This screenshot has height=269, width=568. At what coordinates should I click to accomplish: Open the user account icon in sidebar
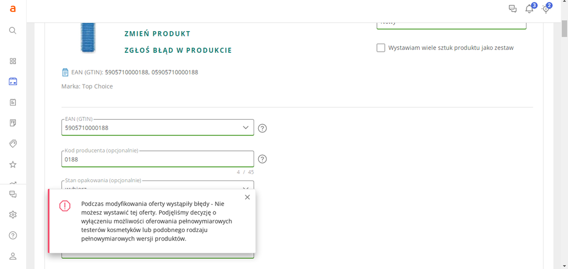[x=13, y=256]
